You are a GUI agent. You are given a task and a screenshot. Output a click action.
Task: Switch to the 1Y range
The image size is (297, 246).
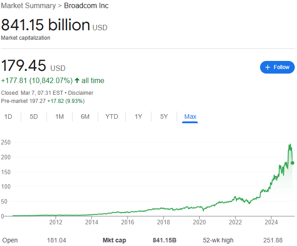(x=138, y=116)
